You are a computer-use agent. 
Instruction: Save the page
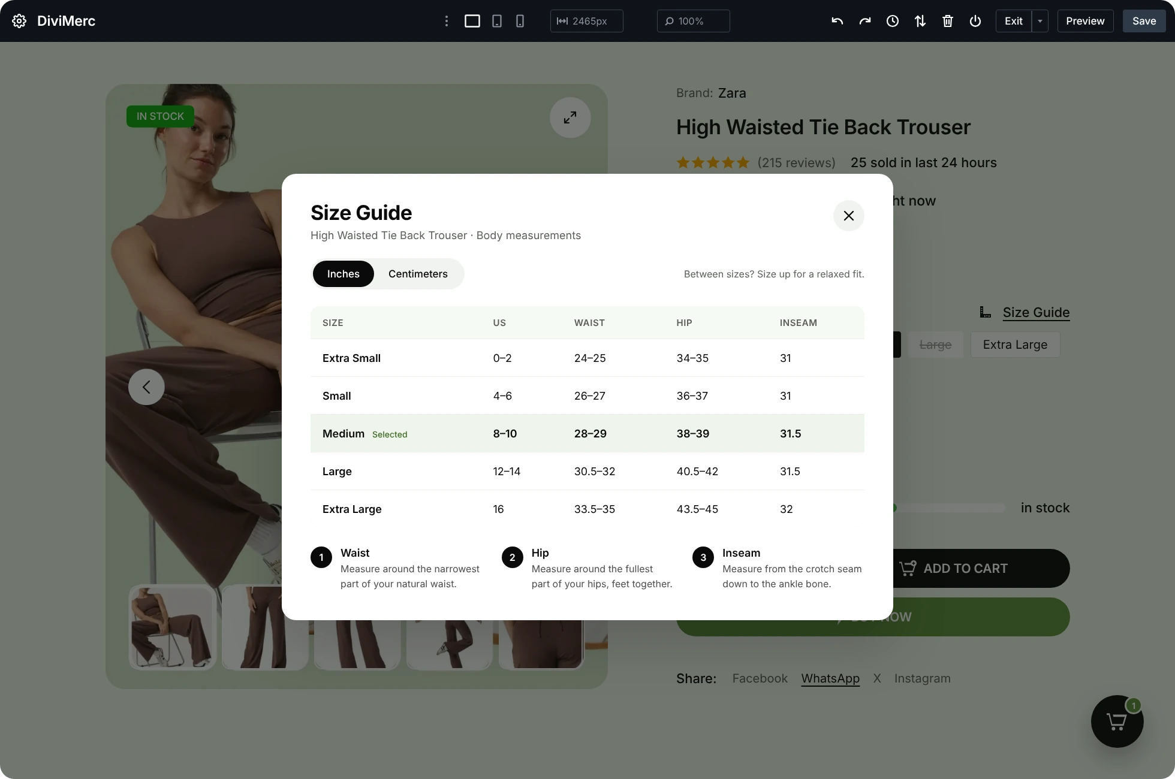tap(1144, 21)
